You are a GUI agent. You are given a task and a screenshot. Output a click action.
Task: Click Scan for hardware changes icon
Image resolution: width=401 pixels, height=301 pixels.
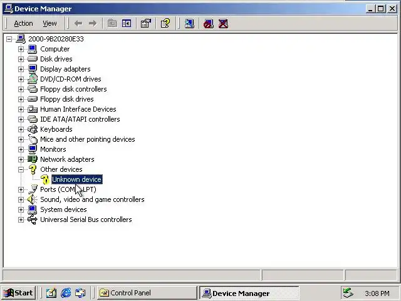pyautogui.click(x=189, y=24)
